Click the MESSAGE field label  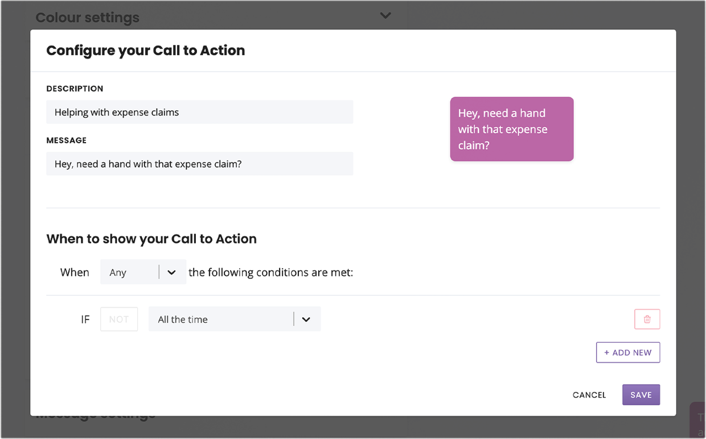[x=67, y=140]
